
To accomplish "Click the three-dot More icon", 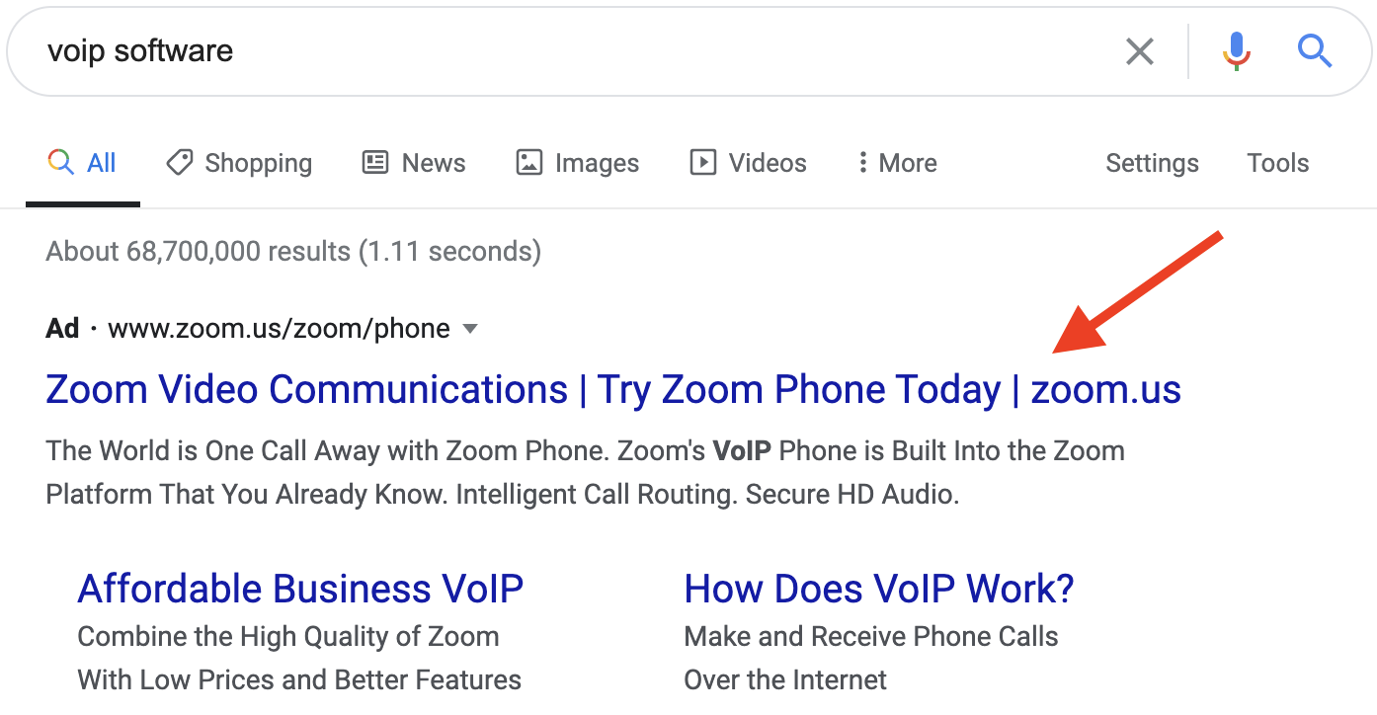I will (x=862, y=162).
